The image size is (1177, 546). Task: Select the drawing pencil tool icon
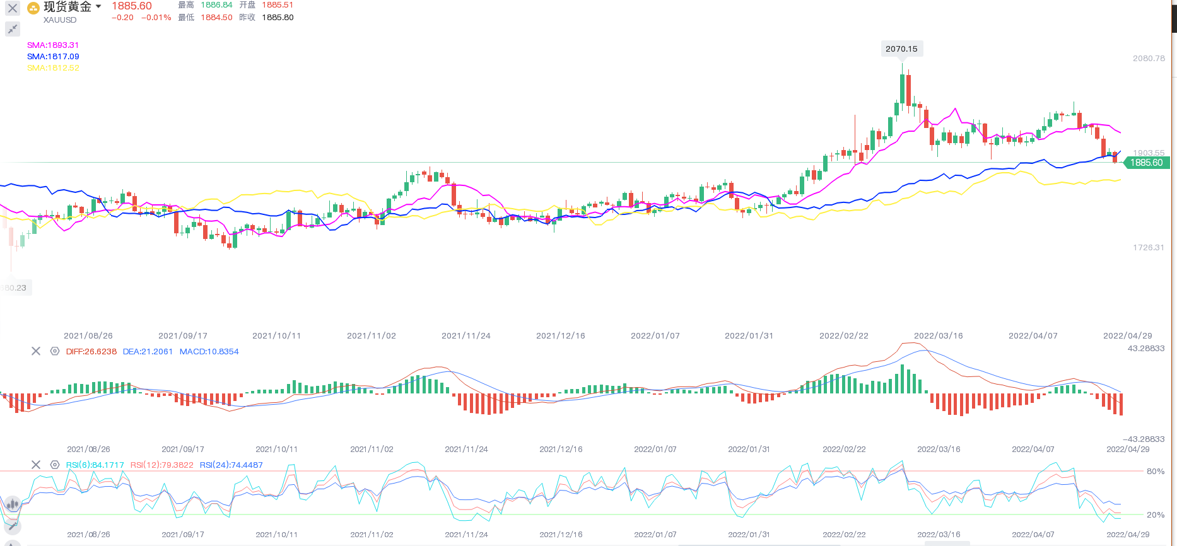(x=12, y=526)
